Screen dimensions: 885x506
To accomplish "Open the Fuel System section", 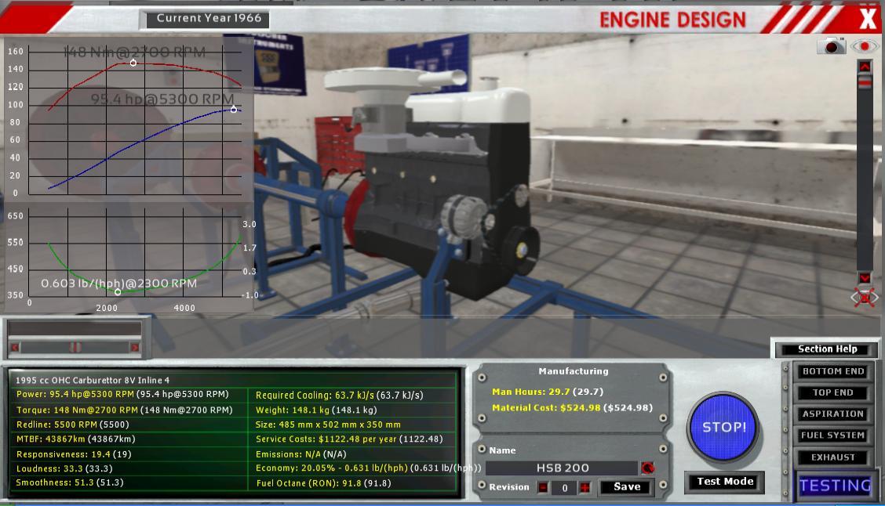I will [832, 436].
